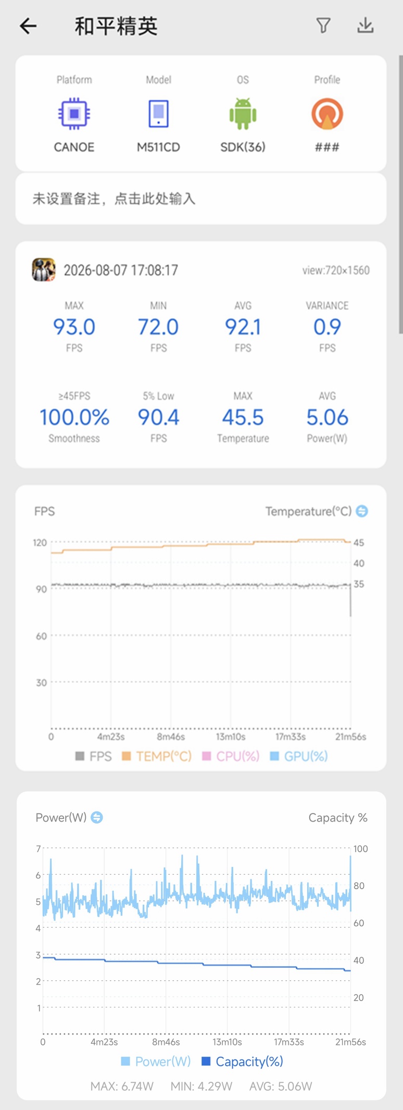Toggle the FPS legend series

(x=94, y=756)
